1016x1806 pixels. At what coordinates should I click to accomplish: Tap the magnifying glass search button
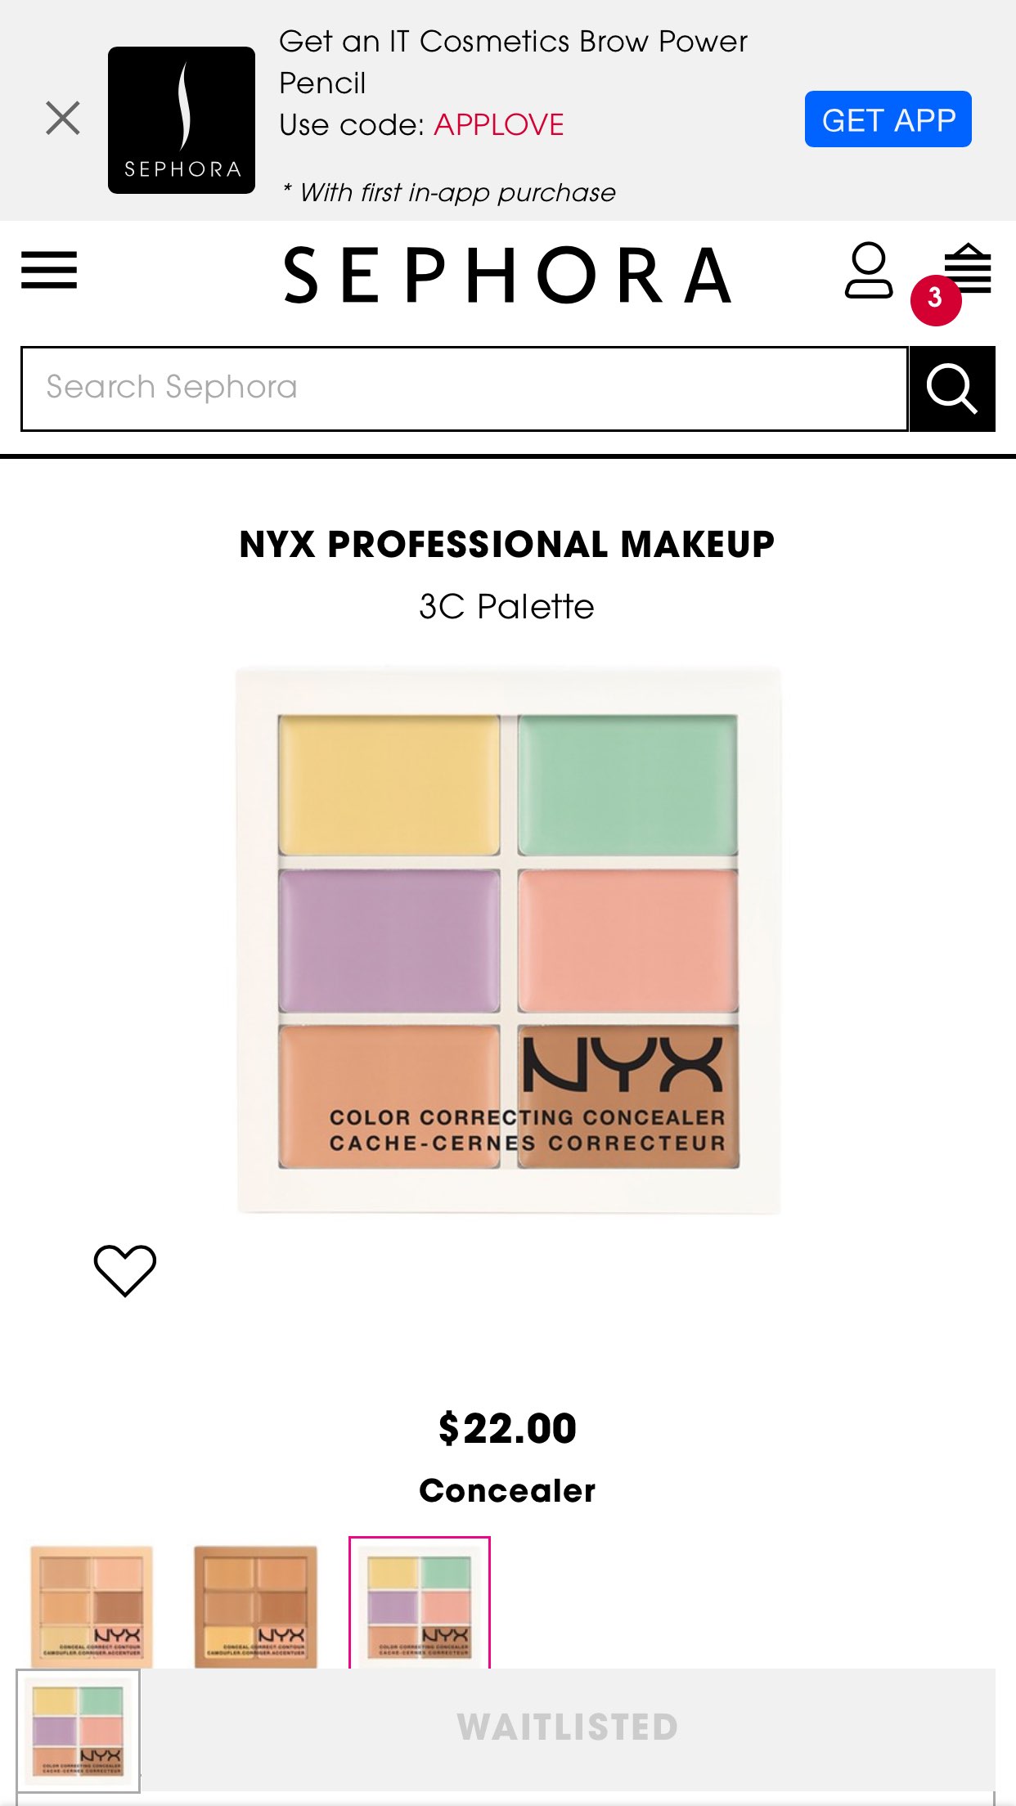[x=952, y=389]
